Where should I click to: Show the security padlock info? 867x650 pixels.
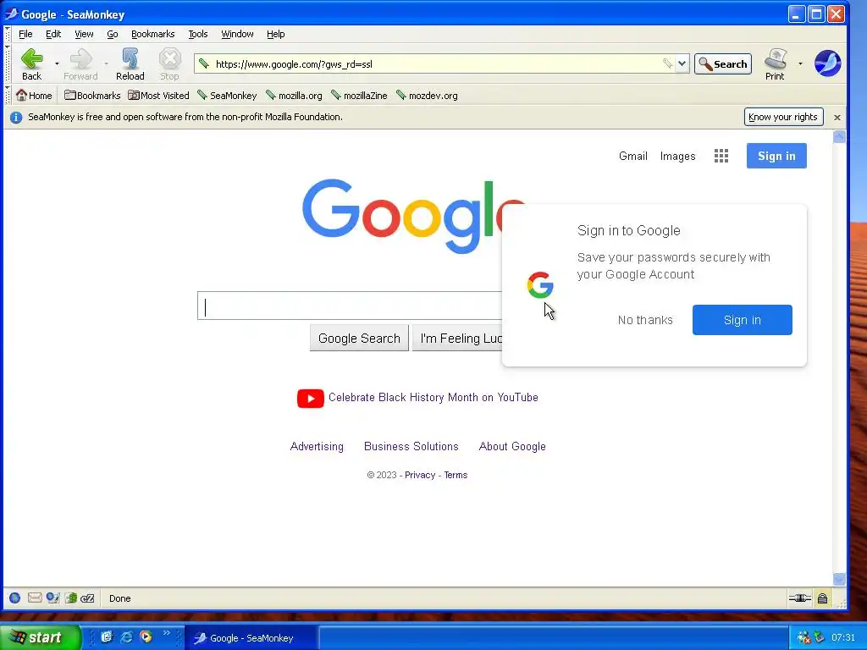pos(823,598)
